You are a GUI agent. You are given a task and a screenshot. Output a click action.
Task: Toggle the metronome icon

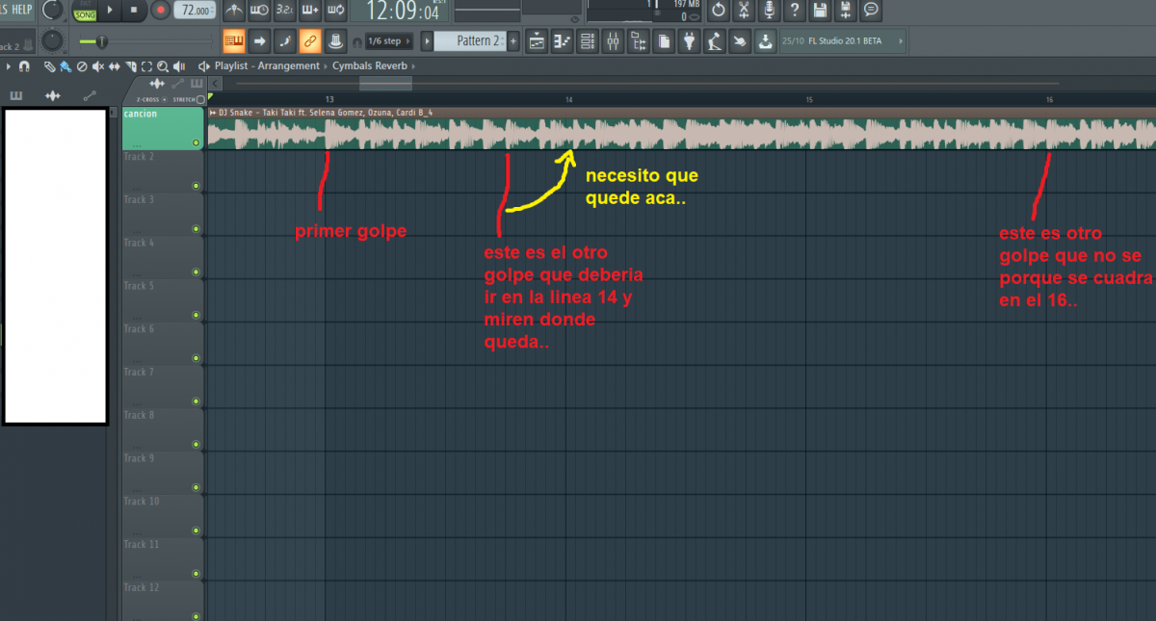(235, 11)
